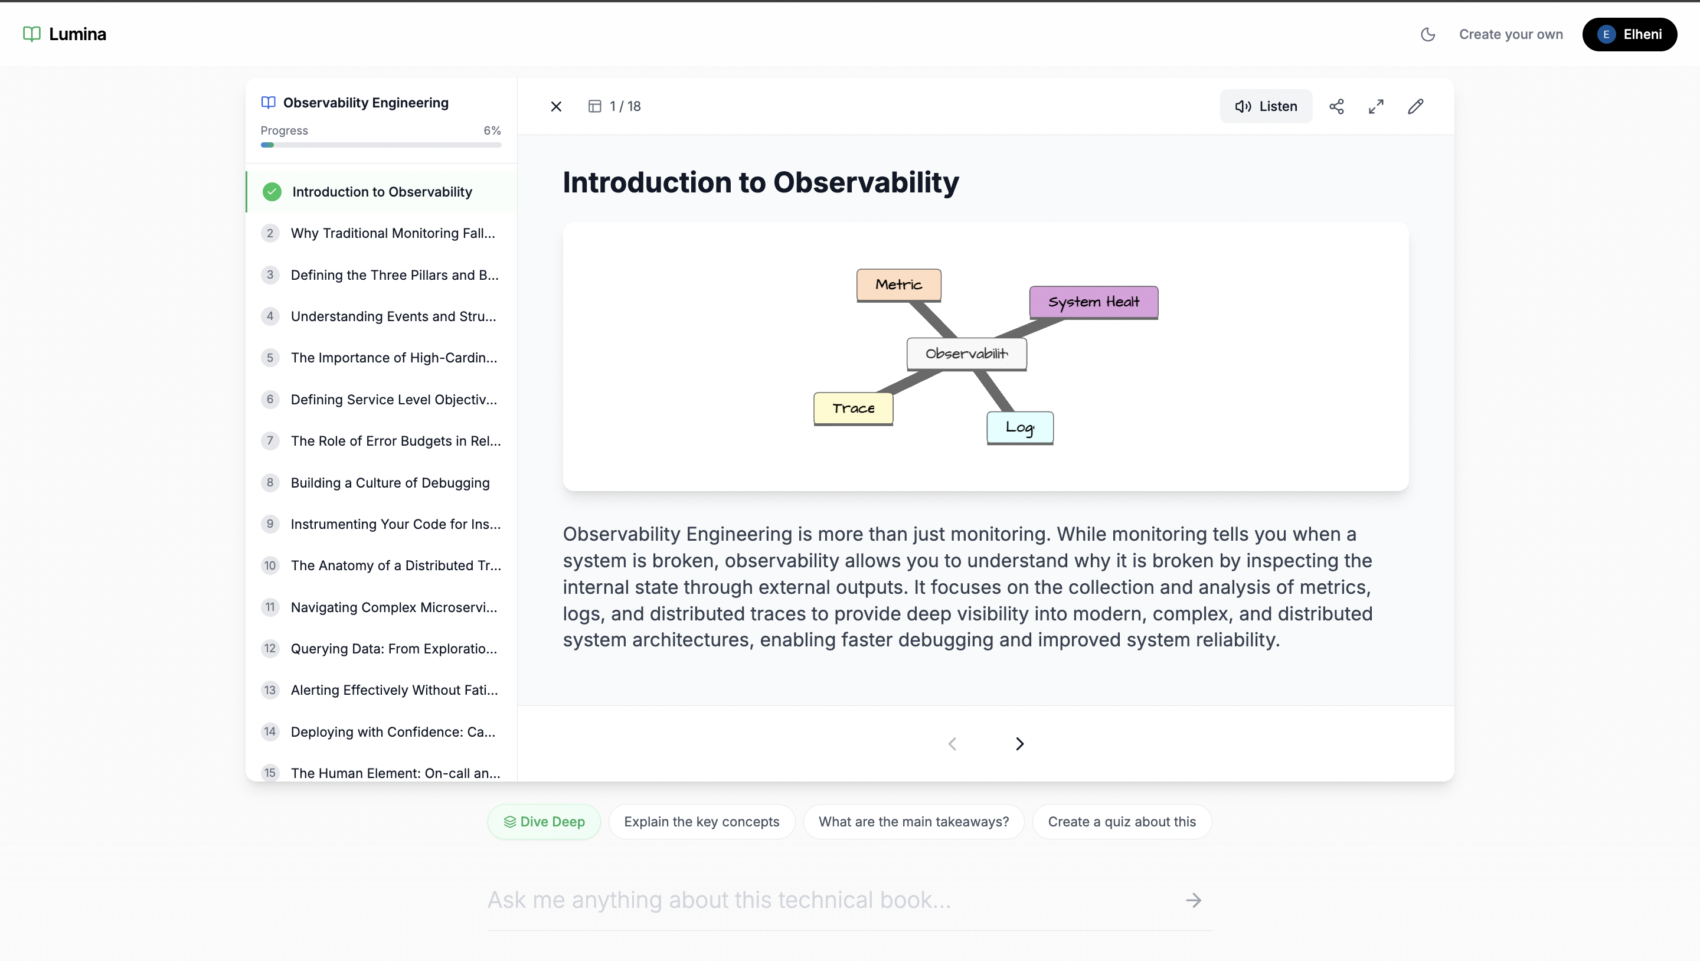Toggle the completed checkmark for Introduction to Observability
The height and width of the screenshot is (961, 1700).
[272, 192]
